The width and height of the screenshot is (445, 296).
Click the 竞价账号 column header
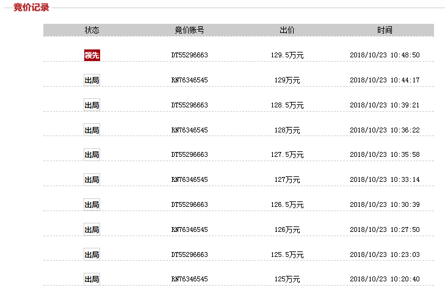coord(189,30)
